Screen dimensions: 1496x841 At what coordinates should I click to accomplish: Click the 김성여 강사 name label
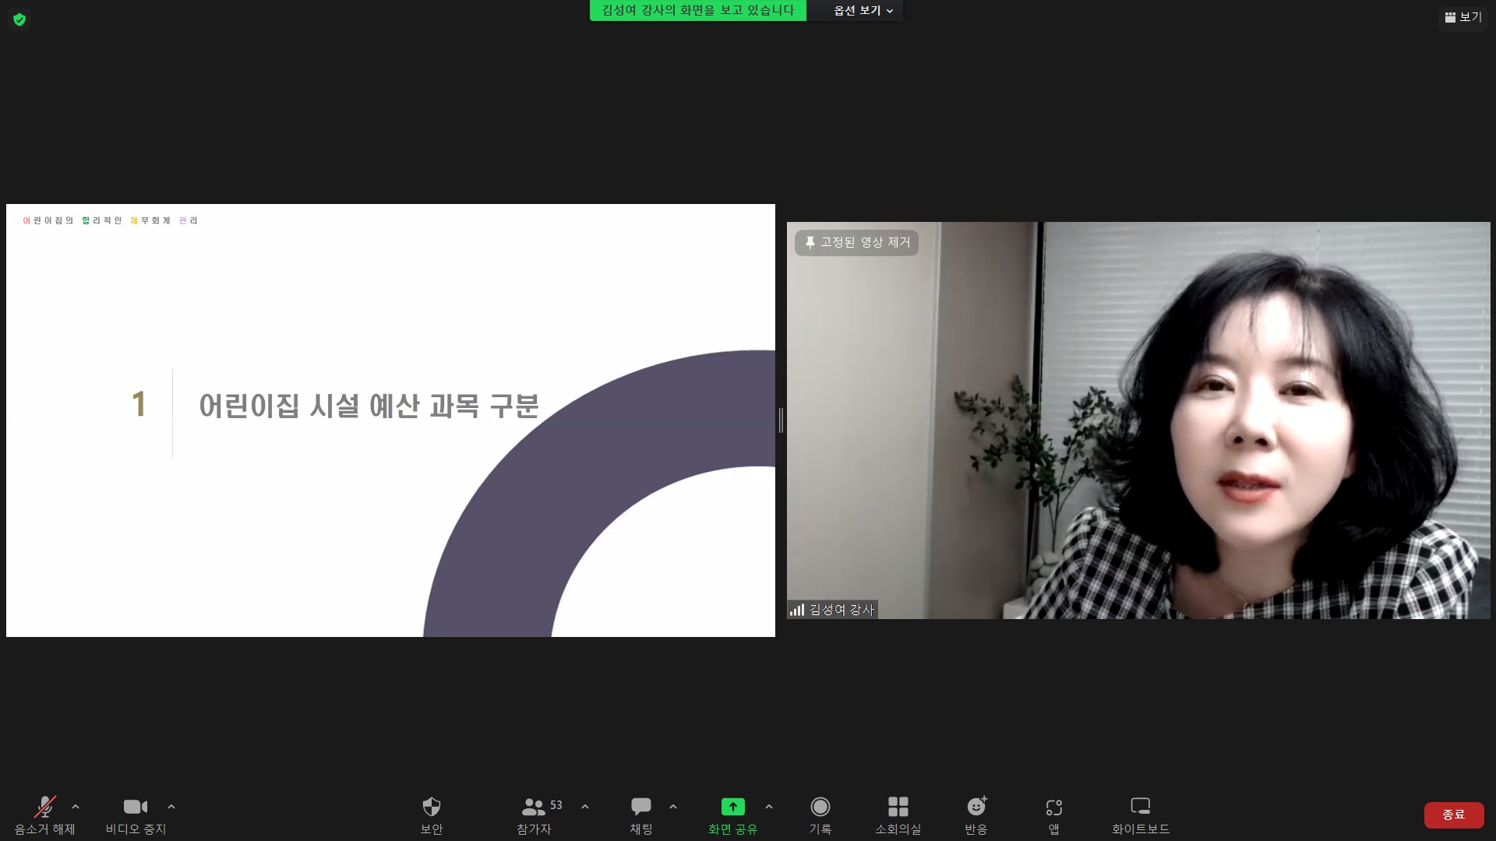[x=841, y=610]
